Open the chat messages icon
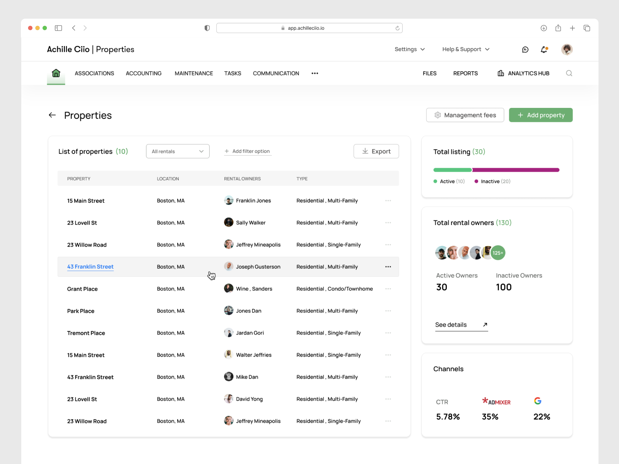 pos(525,49)
